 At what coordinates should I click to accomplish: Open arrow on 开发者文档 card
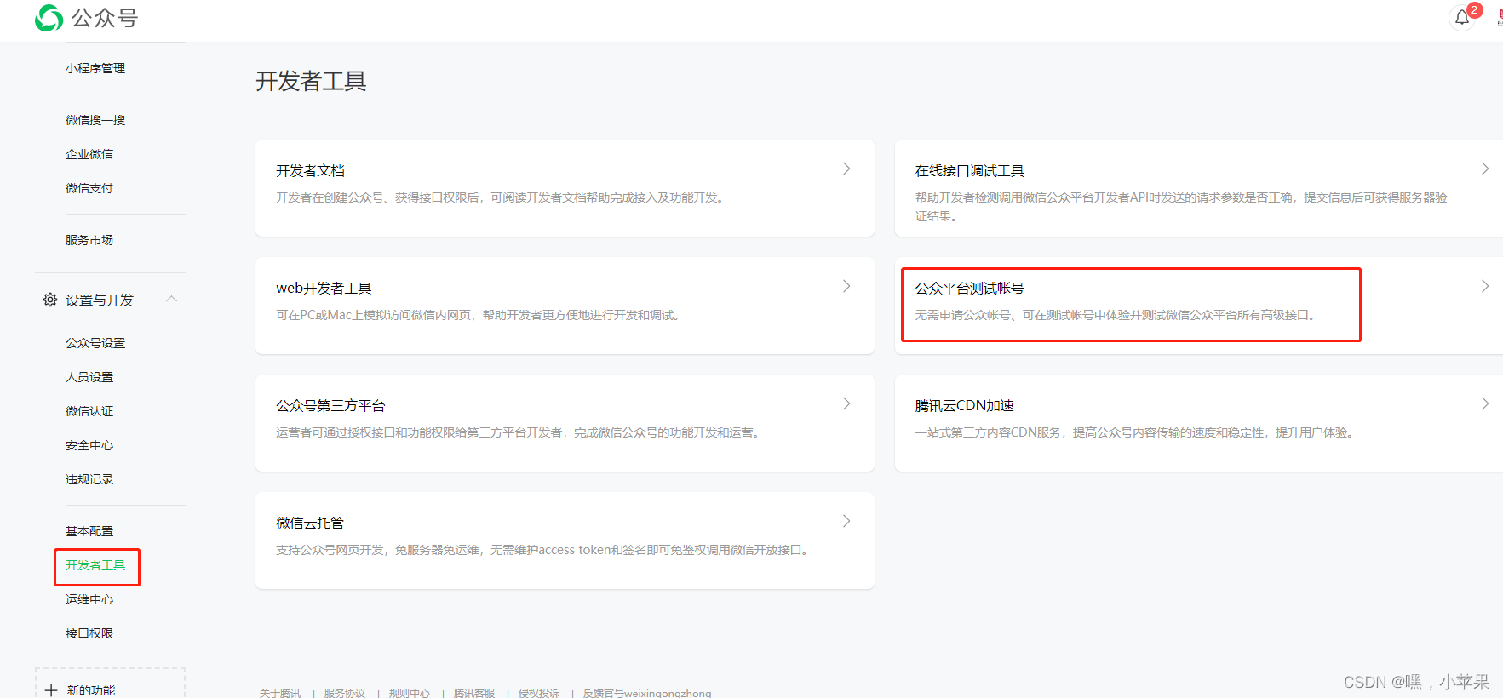point(846,169)
